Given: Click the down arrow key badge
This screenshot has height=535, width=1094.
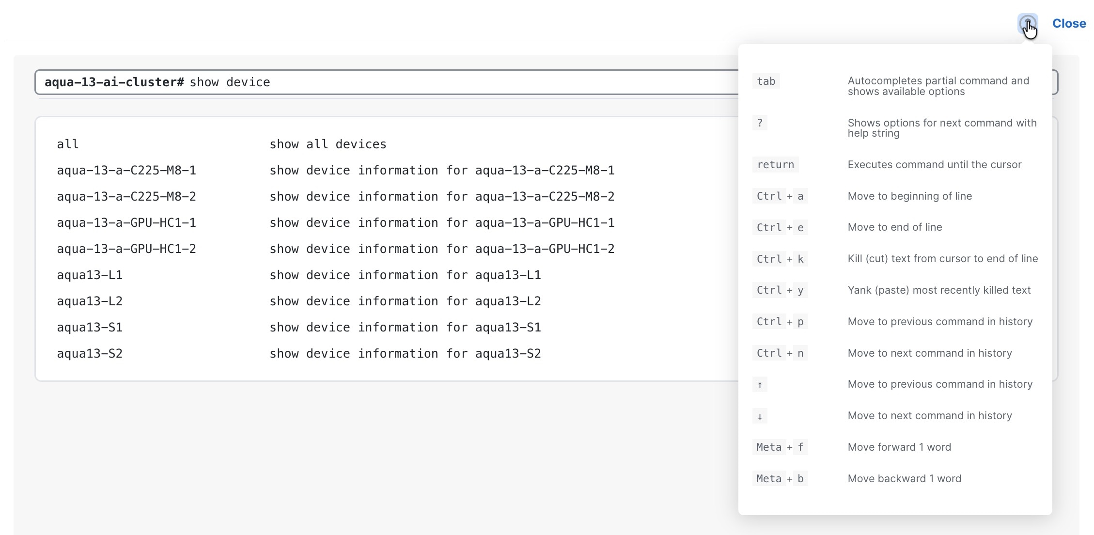Looking at the screenshot, I should 760,416.
